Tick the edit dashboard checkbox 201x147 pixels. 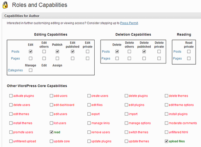coord(51,105)
